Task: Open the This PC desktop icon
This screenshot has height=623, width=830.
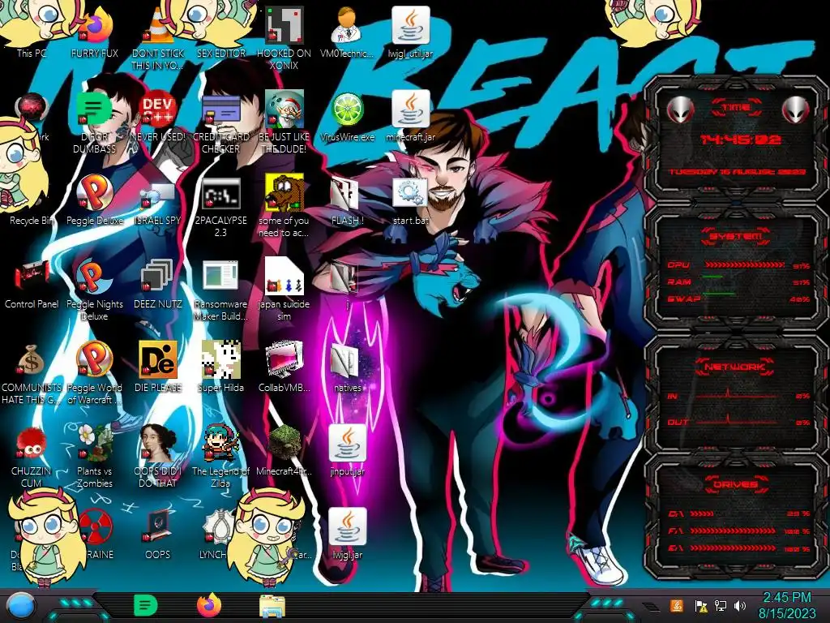Action: tap(32, 32)
